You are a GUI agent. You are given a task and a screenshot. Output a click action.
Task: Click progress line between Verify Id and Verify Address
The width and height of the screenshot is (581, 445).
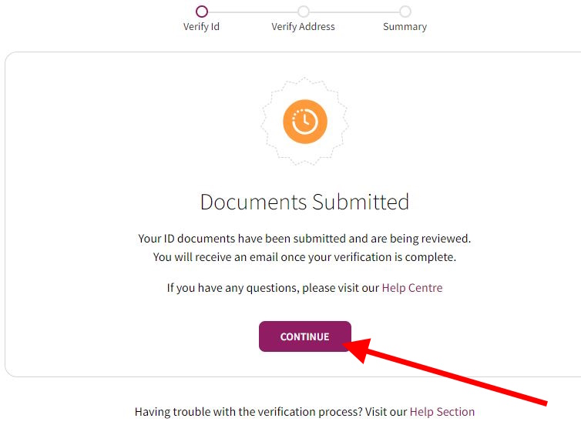252,12
